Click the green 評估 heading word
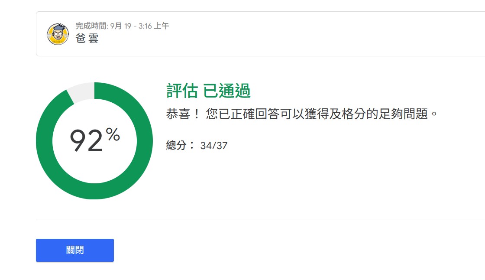The width and height of the screenshot is (485, 280). click(x=182, y=91)
